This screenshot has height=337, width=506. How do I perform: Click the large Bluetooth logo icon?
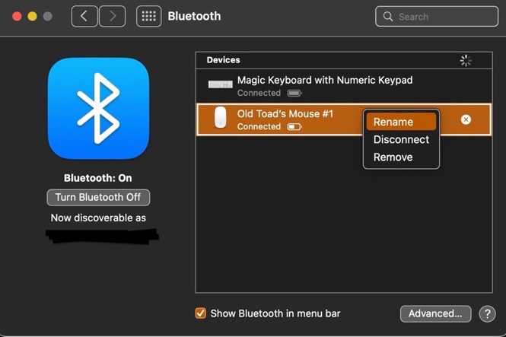click(x=98, y=108)
